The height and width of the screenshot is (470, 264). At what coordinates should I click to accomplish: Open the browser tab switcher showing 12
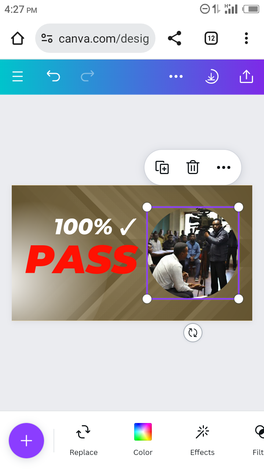[x=211, y=38]
